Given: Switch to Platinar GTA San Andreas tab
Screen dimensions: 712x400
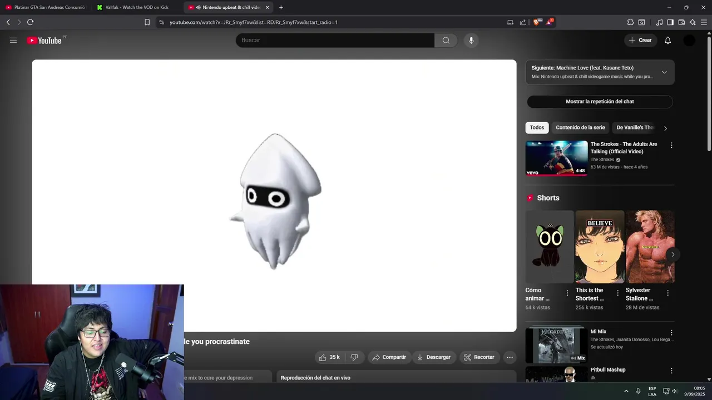Looking at the screenshot, I should (46, 7).
